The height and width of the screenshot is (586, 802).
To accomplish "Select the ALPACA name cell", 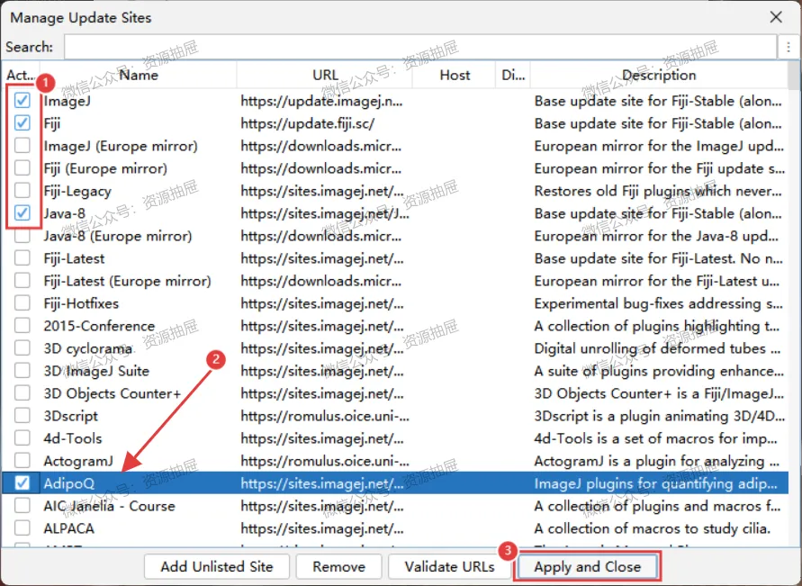I will click(x=138, y=528).
